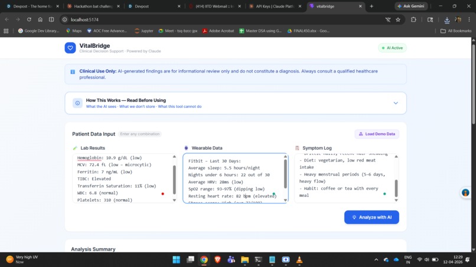Click the AI Active status badge
Viewport: 476px width, 267px height.
click(x=392, y=48)
